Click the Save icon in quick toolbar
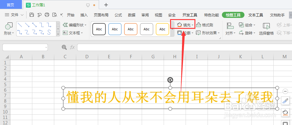Screen dimensions: 292x125 click(x=32, y=15)
